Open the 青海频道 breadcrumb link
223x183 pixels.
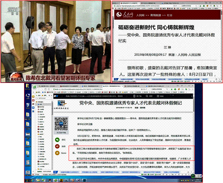coord(155,15)
